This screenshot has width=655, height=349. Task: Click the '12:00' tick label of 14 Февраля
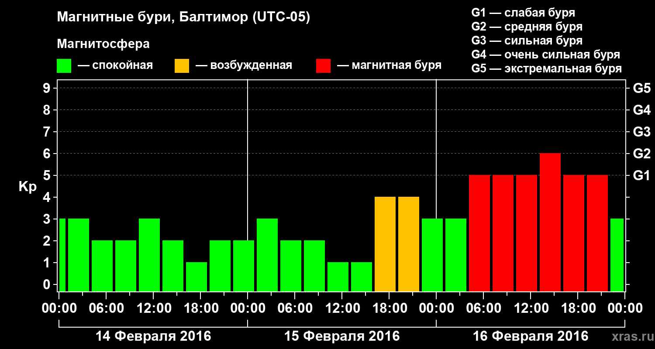click(153, 308)
